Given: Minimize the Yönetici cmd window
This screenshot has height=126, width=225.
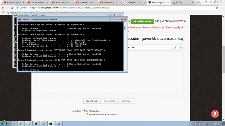Looking at the screenshot, I should coord(113,20).
